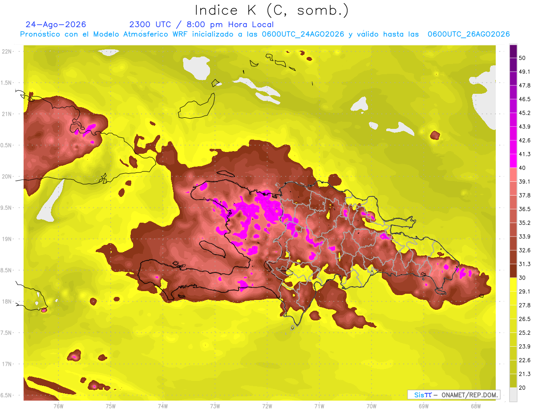Pick the light gray colorbar segment below 20

click(x=513, y=394)
